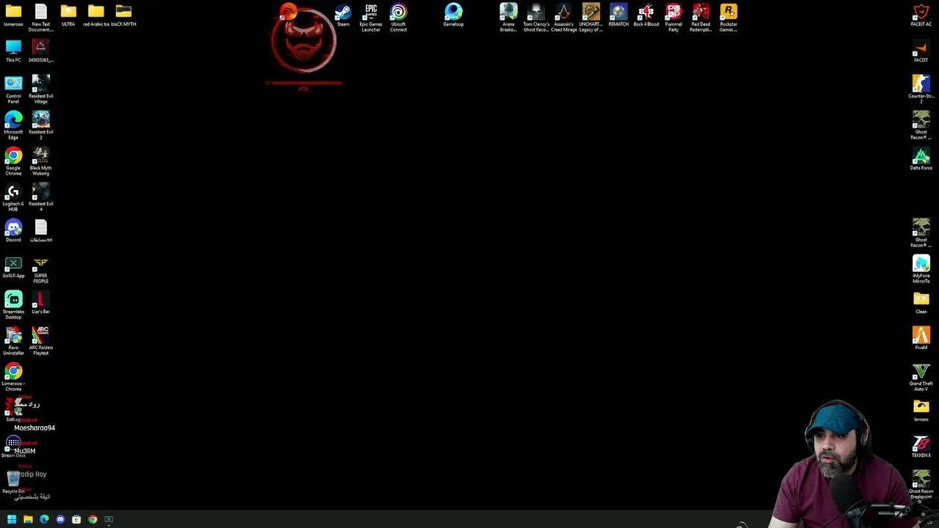Select the lomerooo folder on desktop
The width and height of the screenshot is (939, 528).
(x=13, y=15)
